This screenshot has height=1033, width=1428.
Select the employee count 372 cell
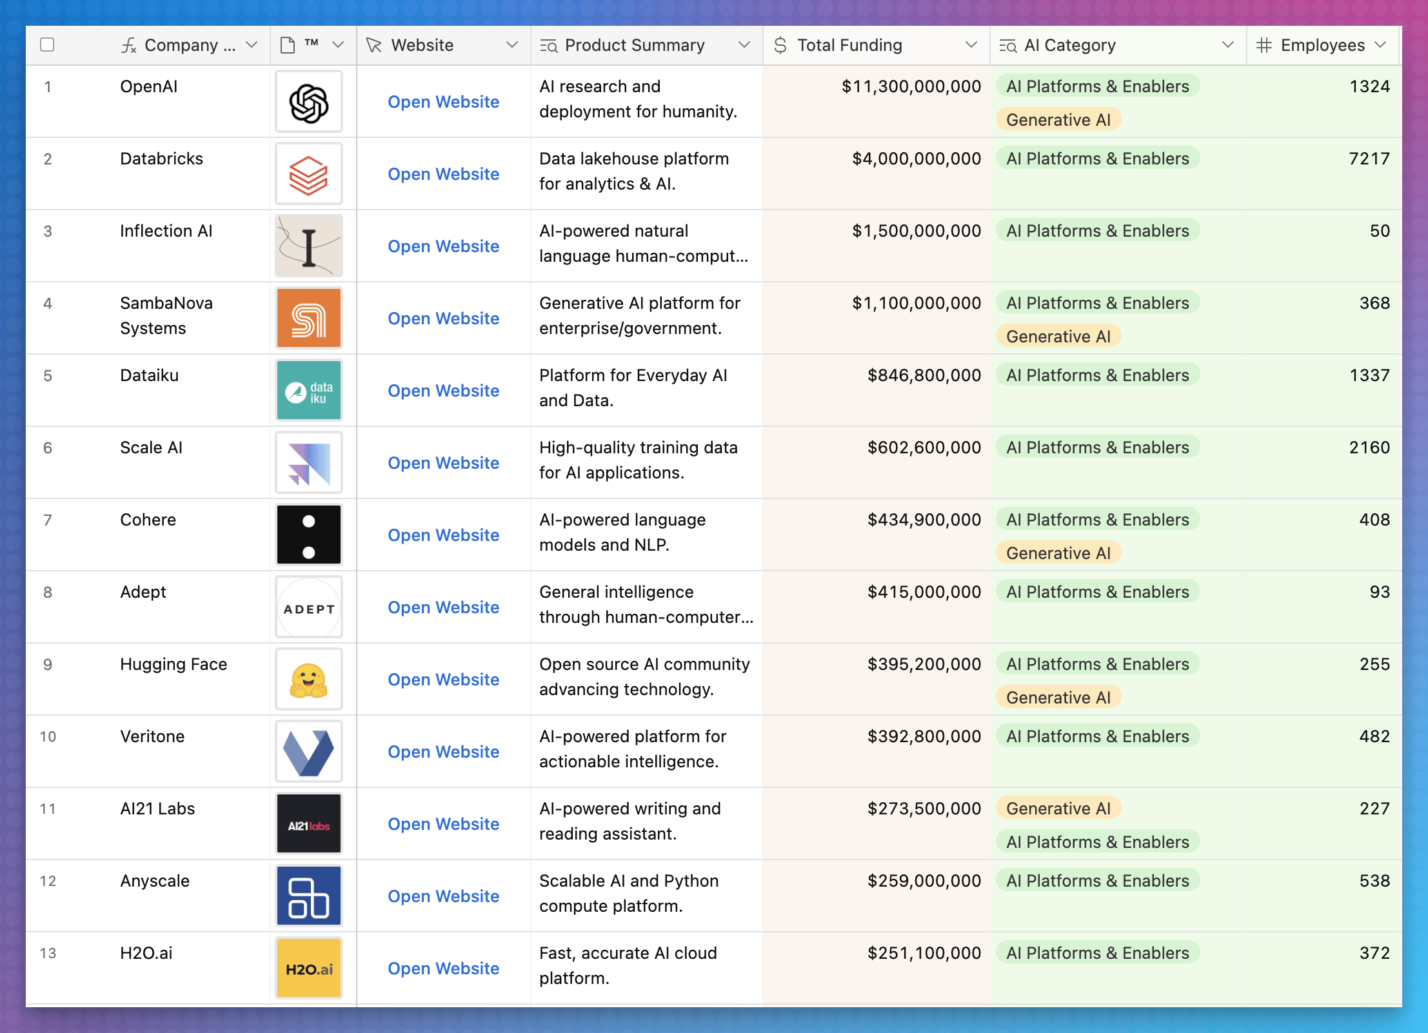1324,968
